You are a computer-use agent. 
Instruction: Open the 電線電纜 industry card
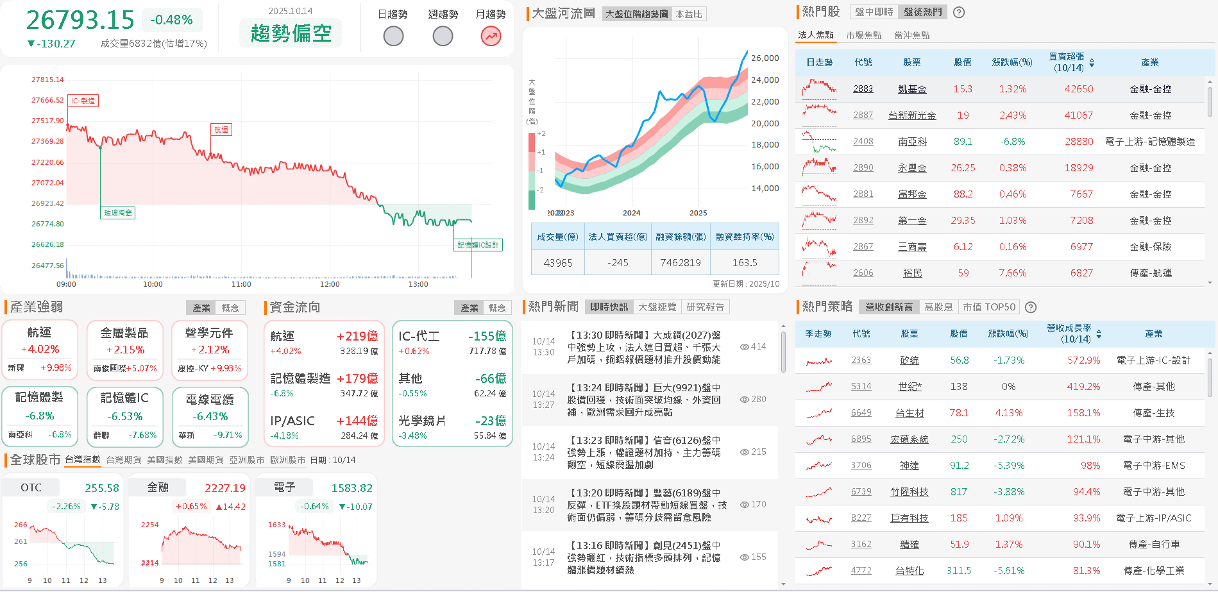[210, 417]
